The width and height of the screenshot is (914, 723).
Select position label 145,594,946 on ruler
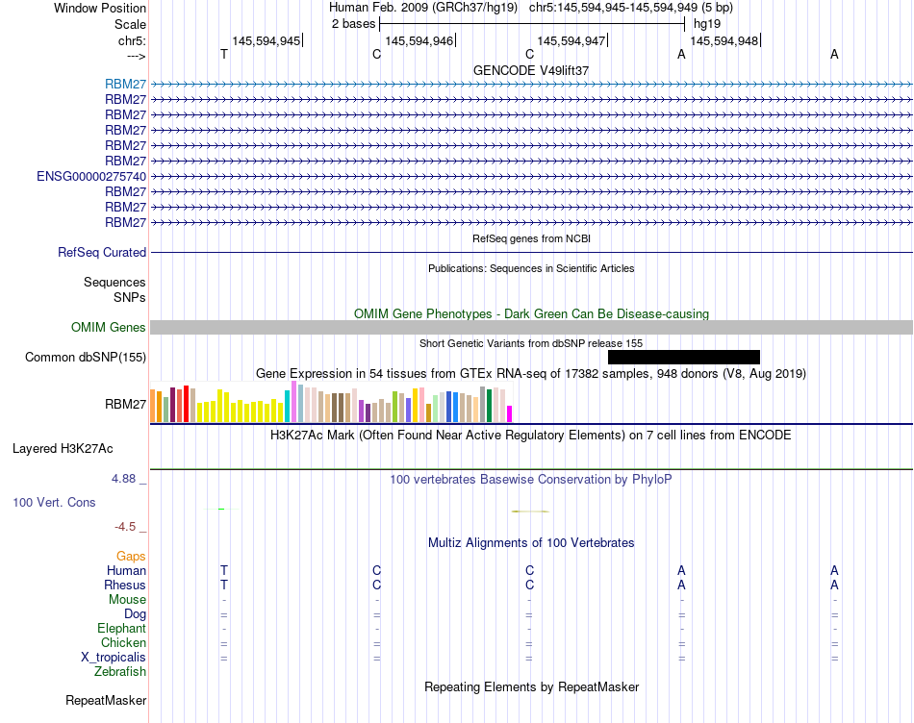tap(419, 40)
